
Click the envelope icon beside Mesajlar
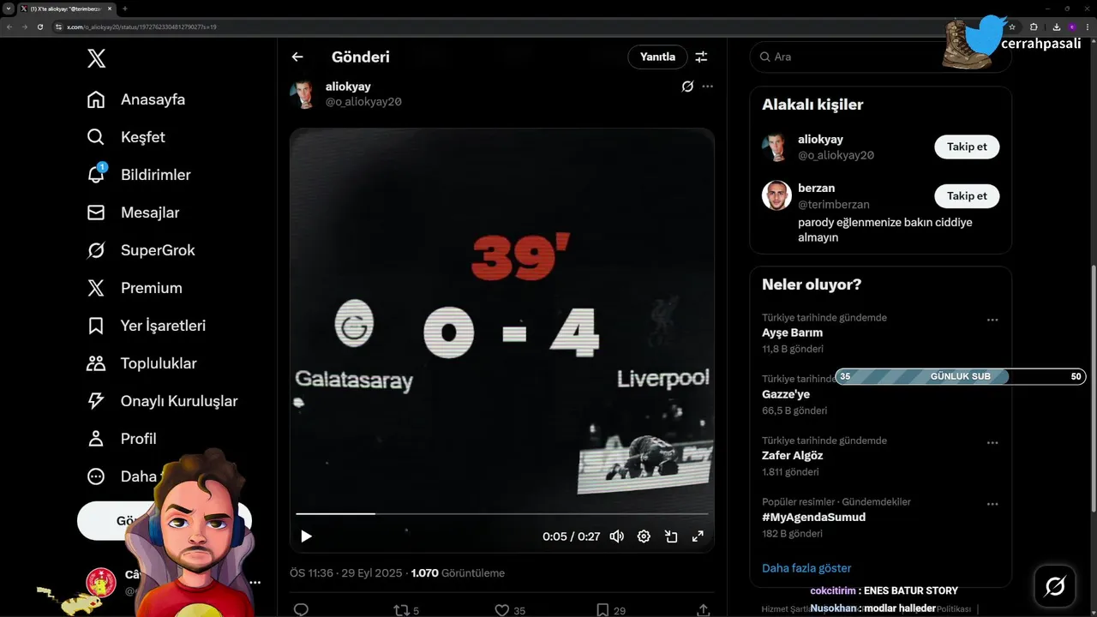(x=96, y=213)
